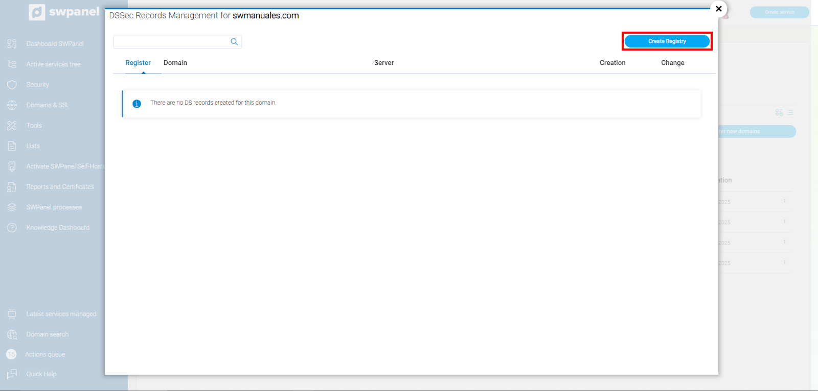The width and height of the screenshot is (818, 391).
Task: Open third row's three-dot menu in background
Action: pyautogui.click(x=785, y=242)
